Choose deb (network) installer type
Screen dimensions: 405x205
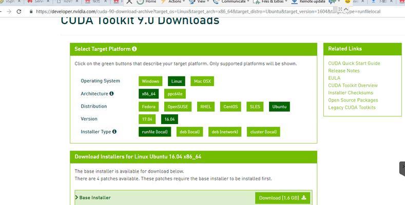pos(225,132)
